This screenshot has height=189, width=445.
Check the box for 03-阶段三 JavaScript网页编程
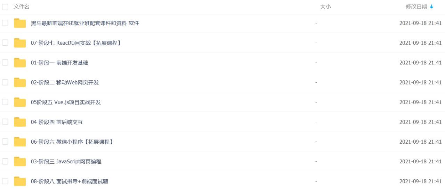[x=5, y=161]
